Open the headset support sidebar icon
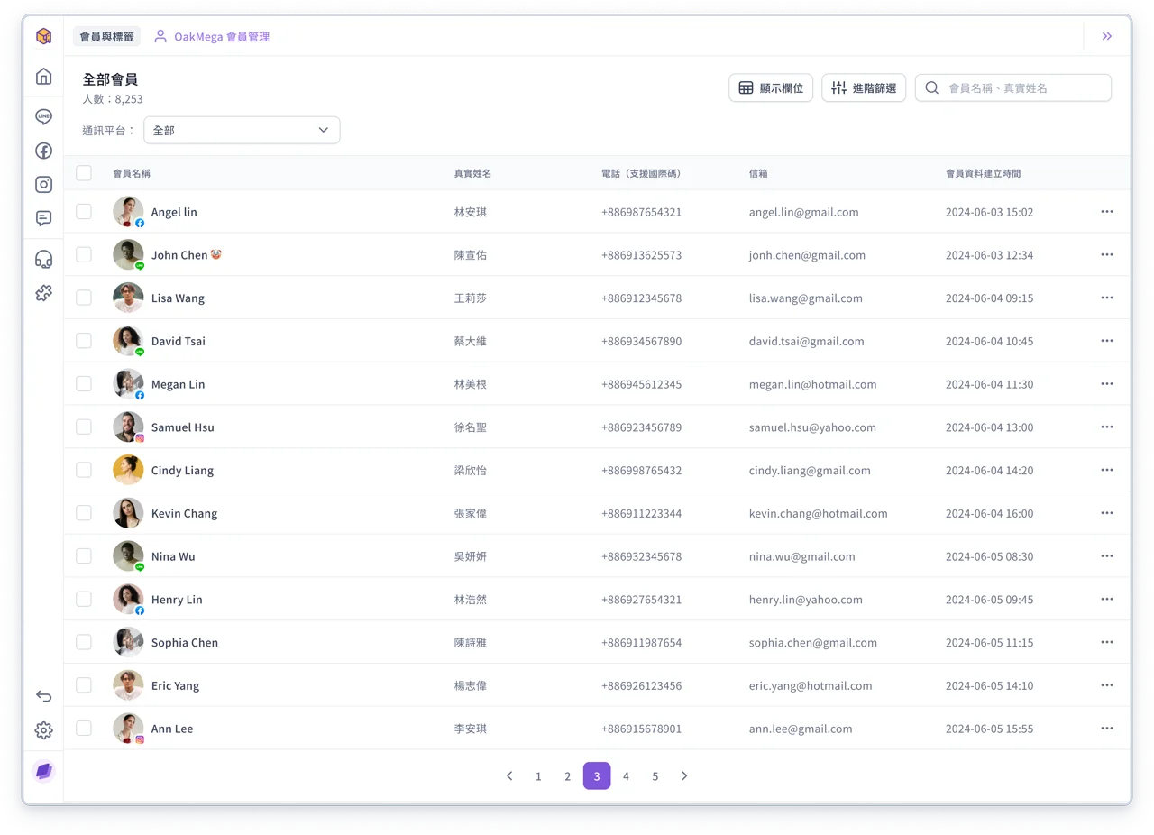 click(43, 260)
